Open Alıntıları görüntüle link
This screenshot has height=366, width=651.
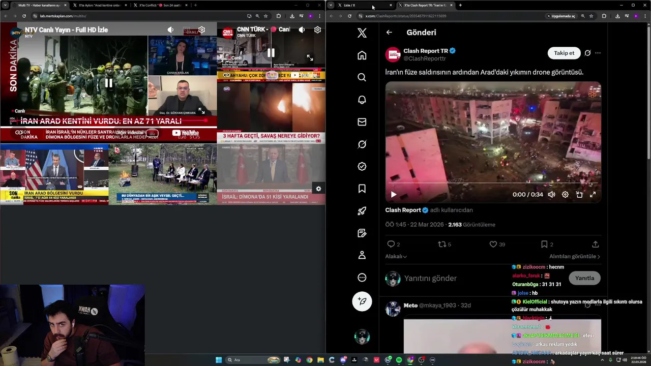coord(575,257)
